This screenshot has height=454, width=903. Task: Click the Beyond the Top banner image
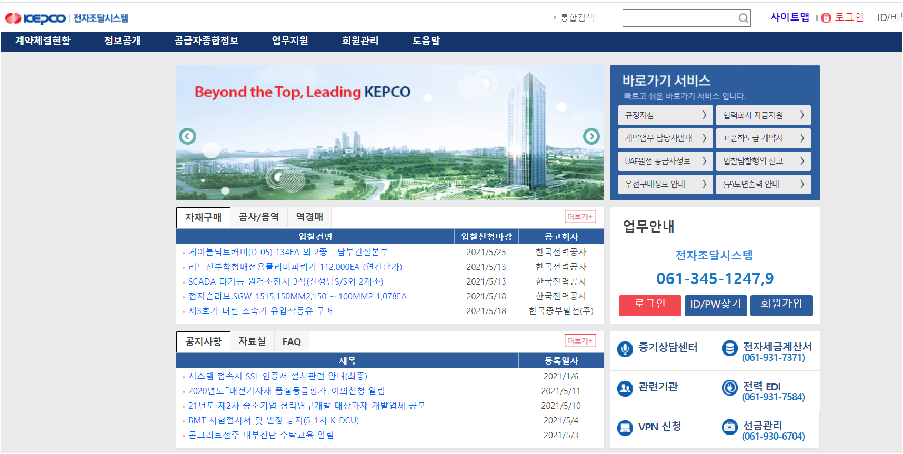[x=389, y=133]
